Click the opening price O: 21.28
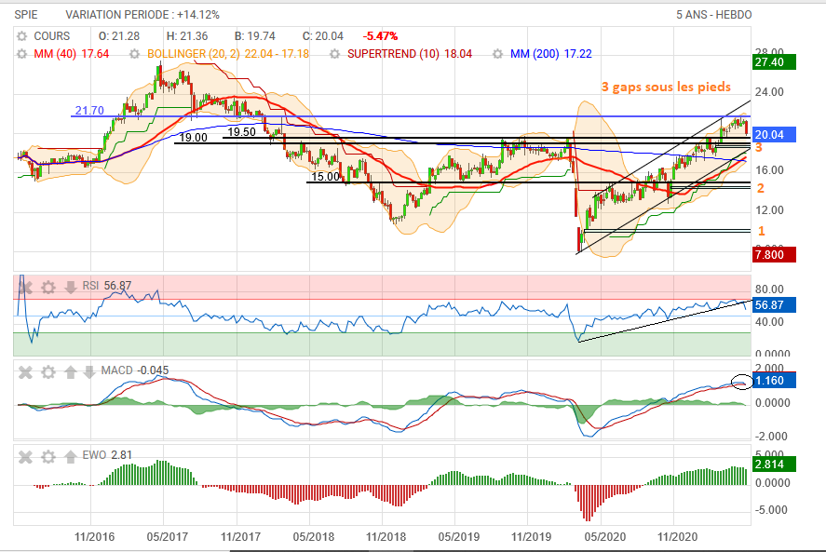This screenshot has height=552, width=826. click(119, 36)
